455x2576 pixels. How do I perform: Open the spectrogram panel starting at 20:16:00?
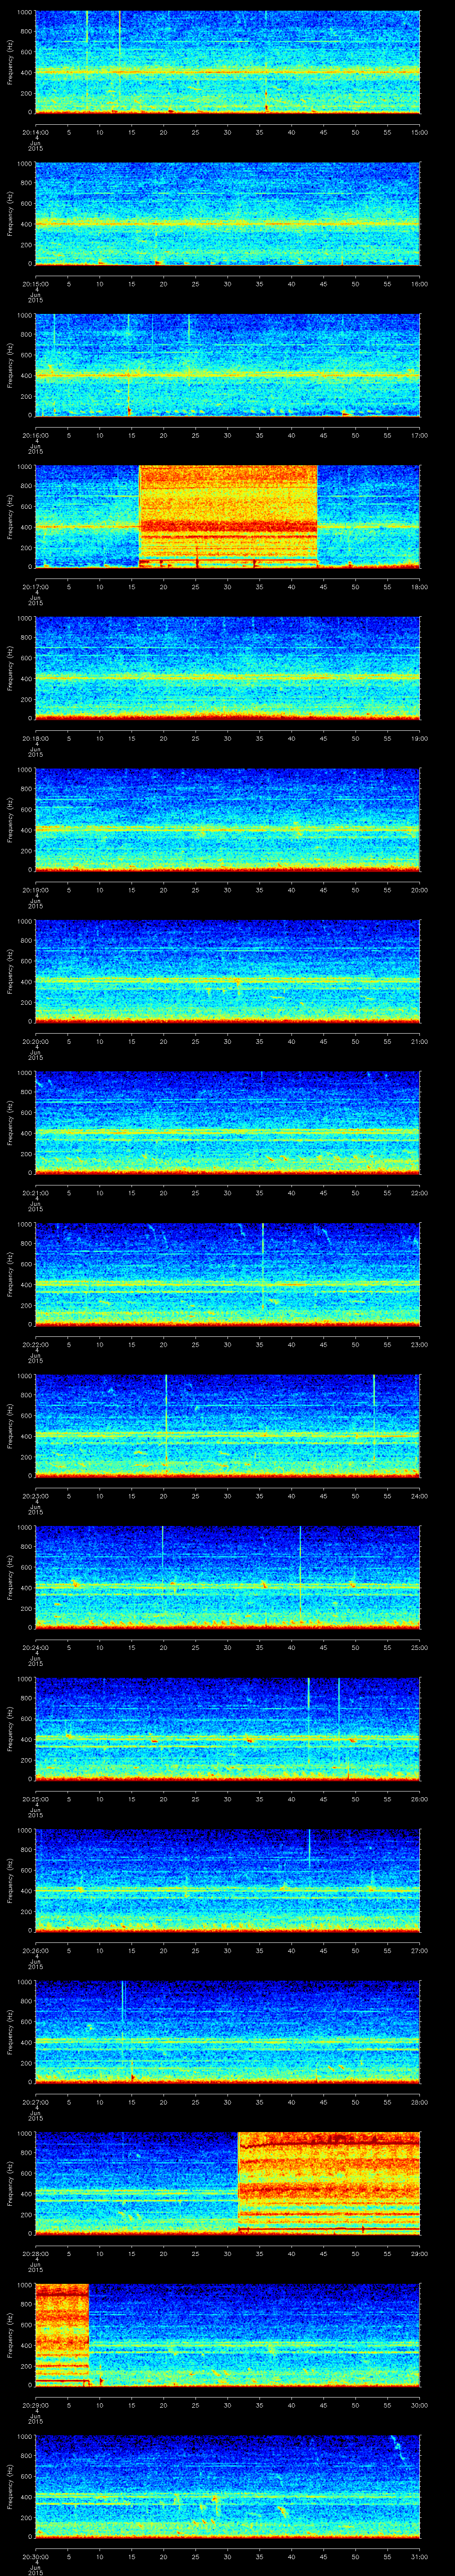click(x=227, y=365)
